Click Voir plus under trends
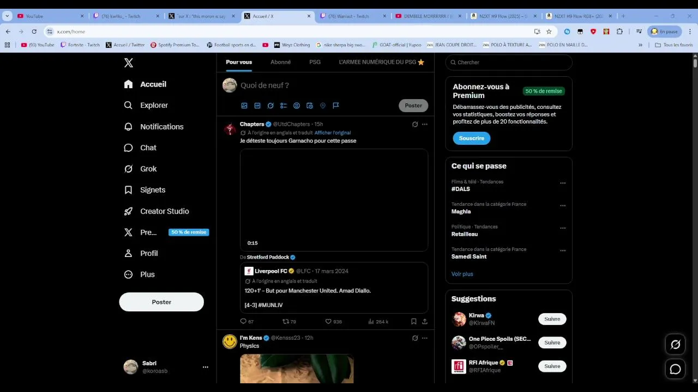This screenshot has height=392, width=698. click(x=462, y=274)
